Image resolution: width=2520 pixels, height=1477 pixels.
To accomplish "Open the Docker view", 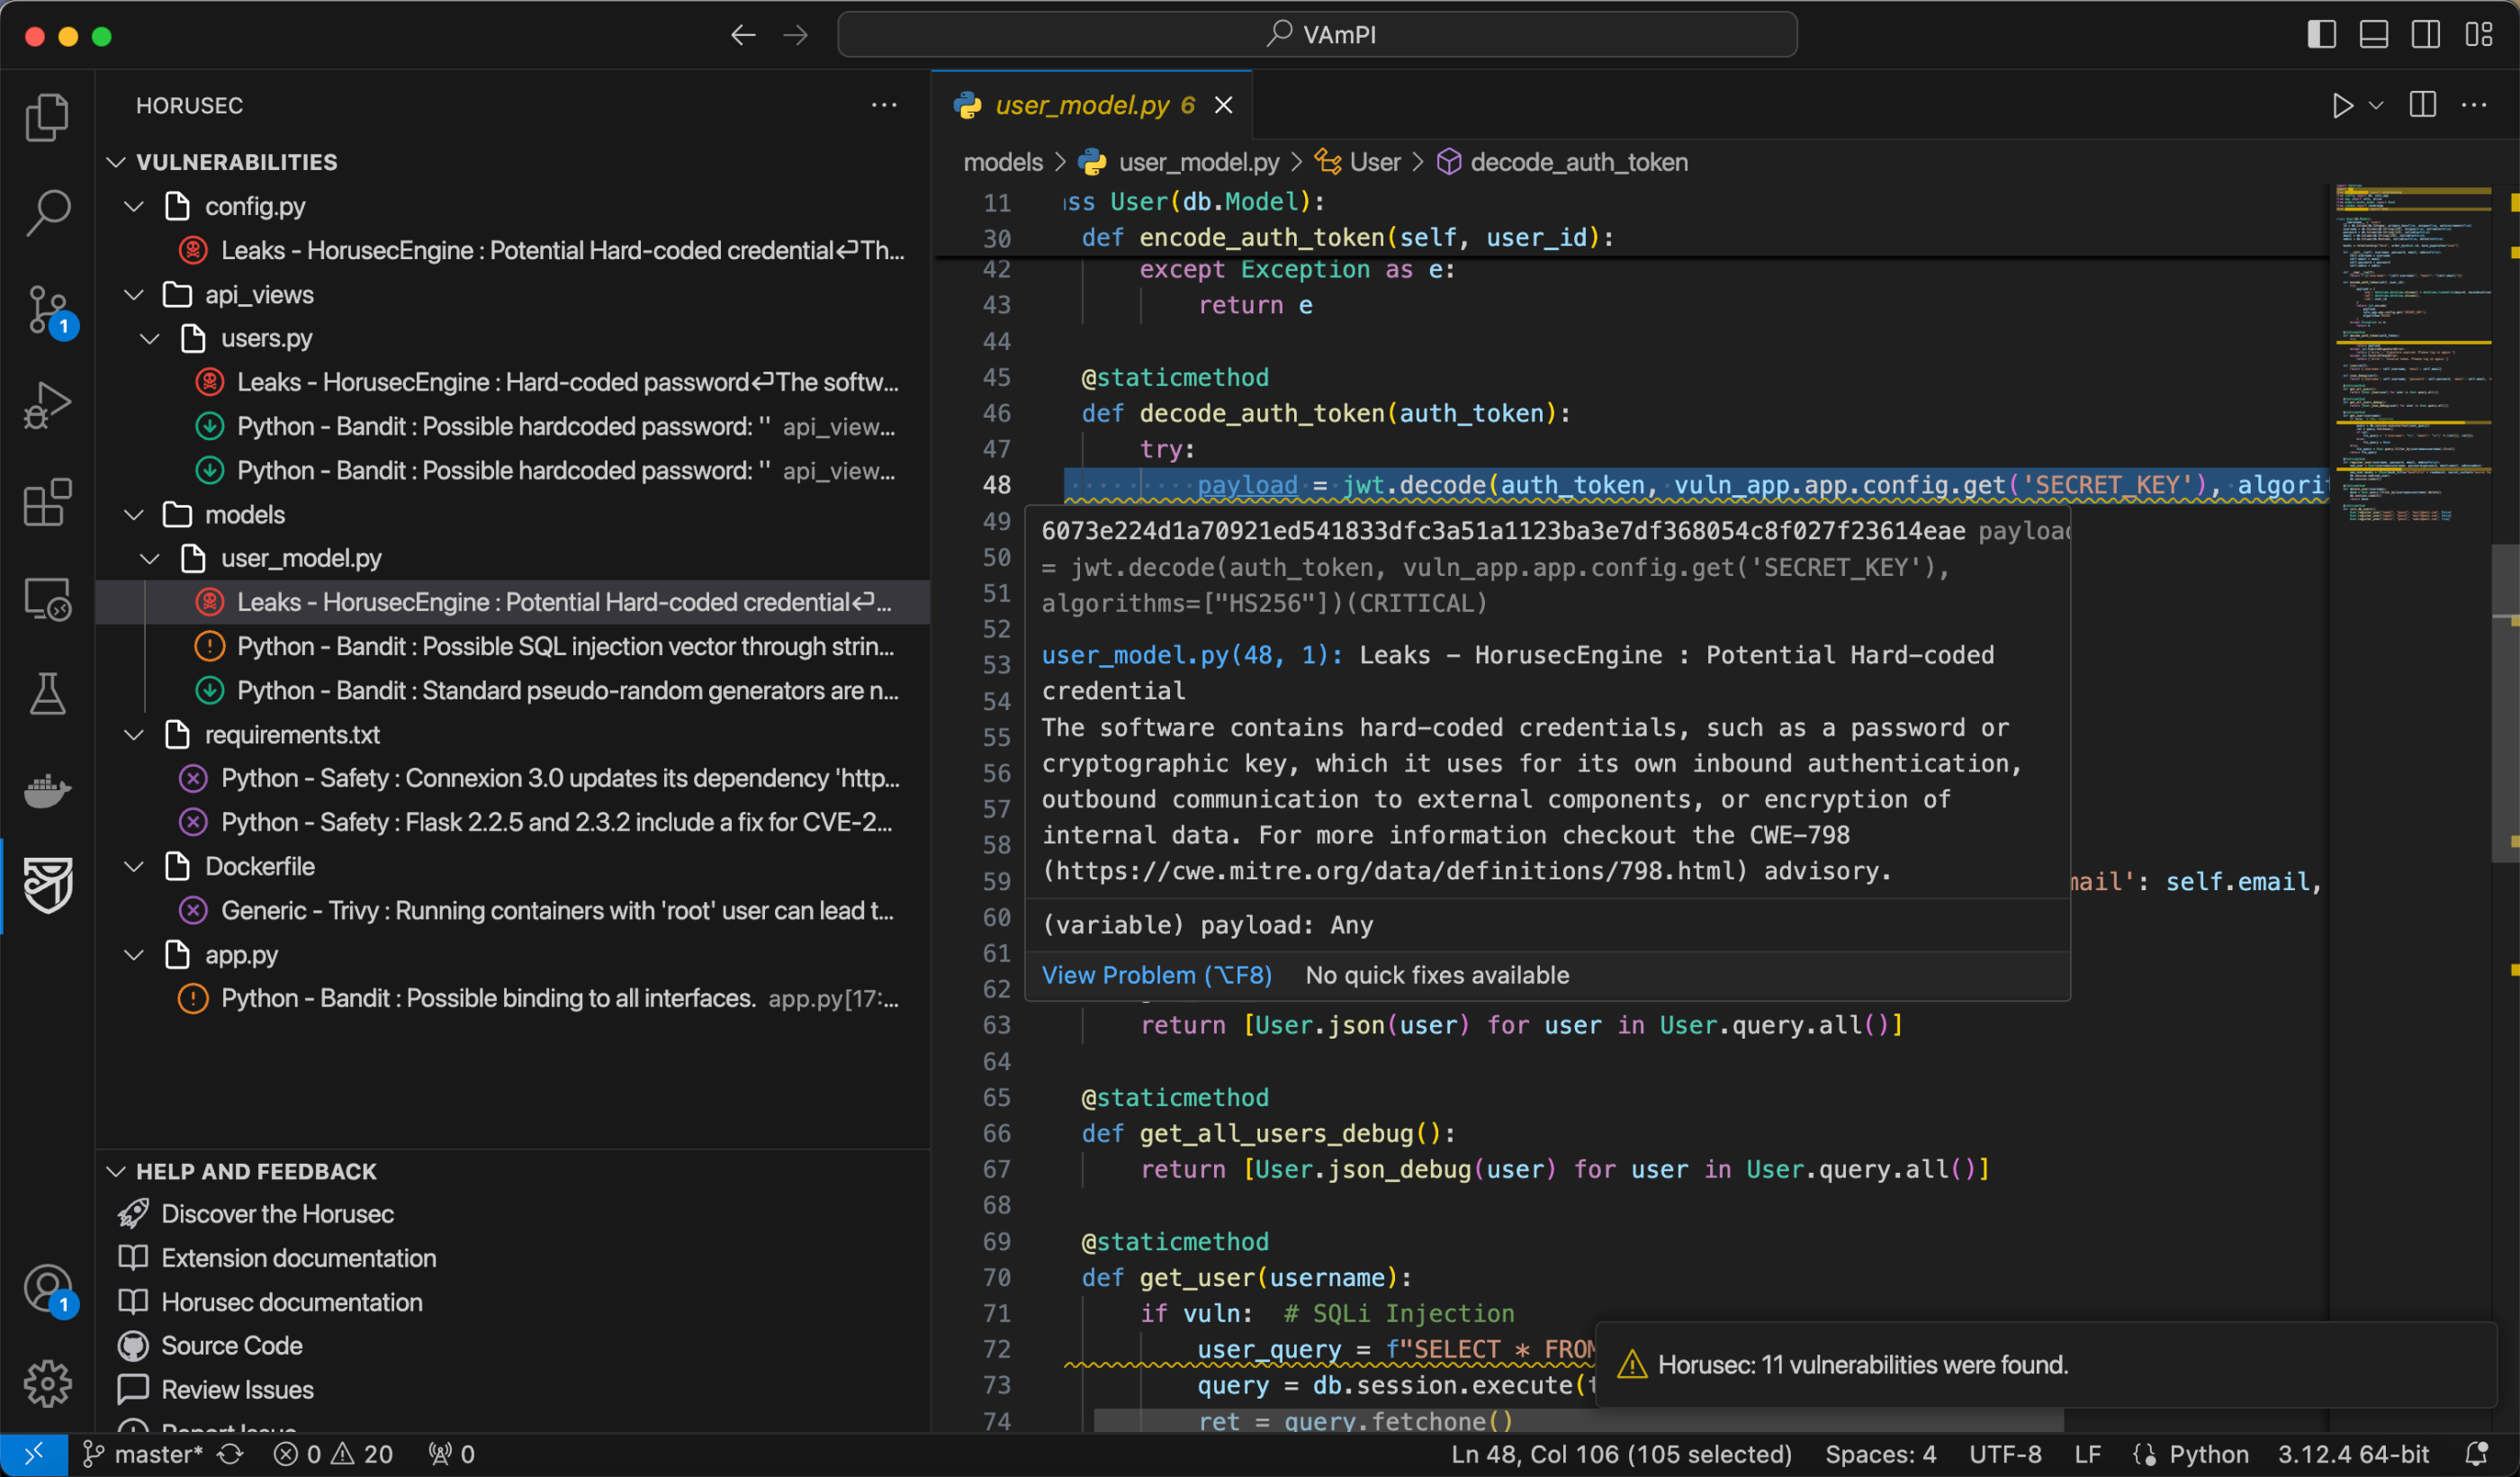I will 47,790.
